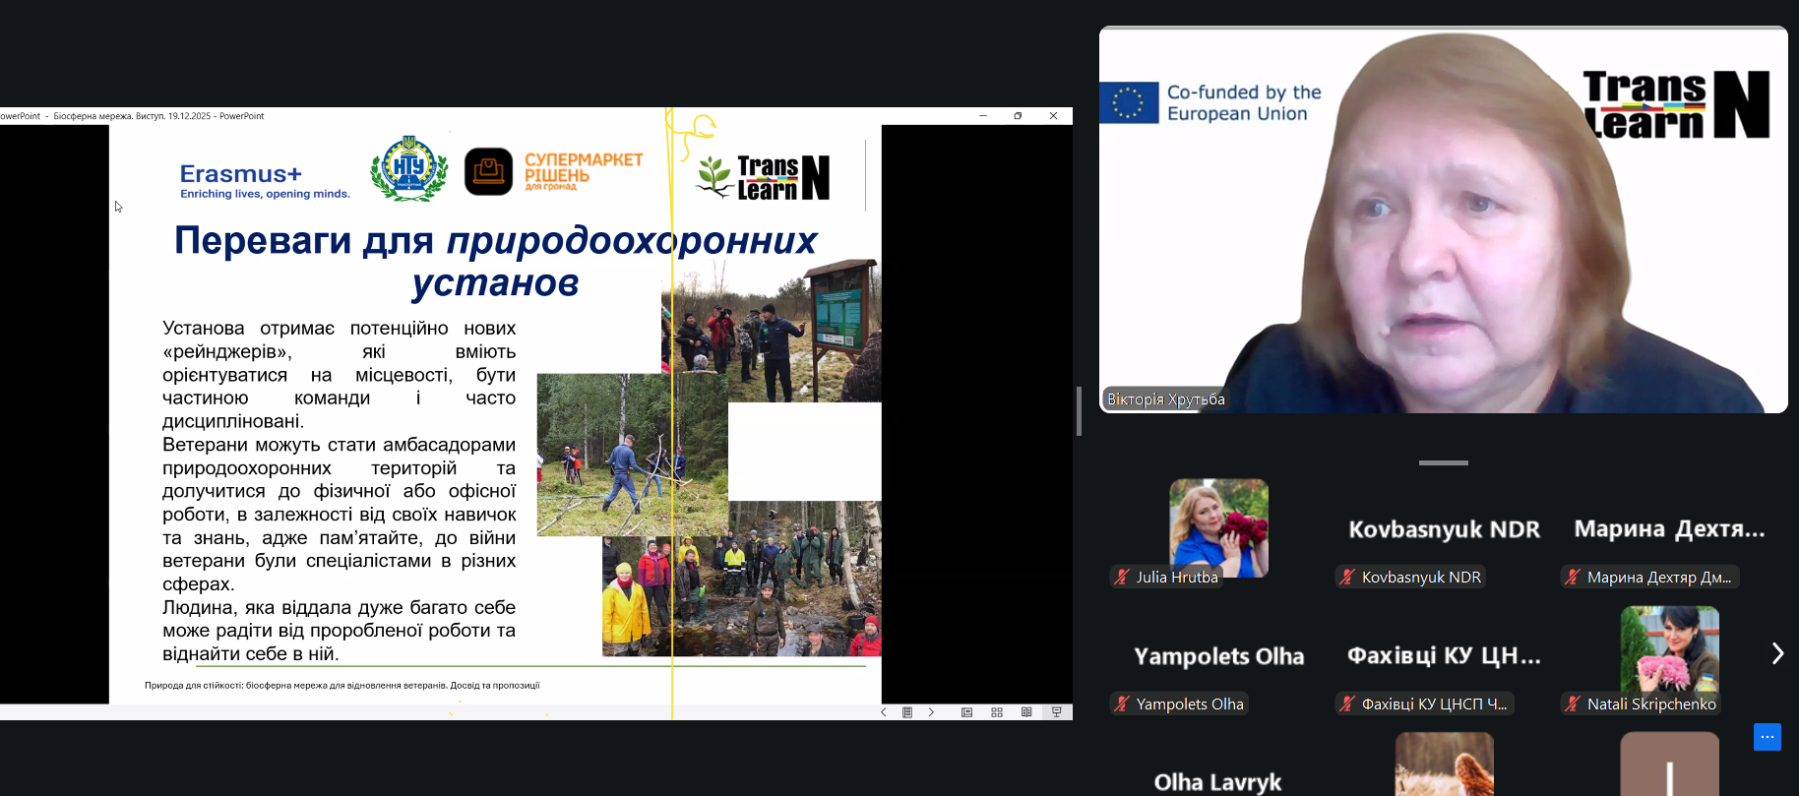1799x796 pixels.
Task: Switch to Normal view in PowerPoint
Action: [966, 712]
